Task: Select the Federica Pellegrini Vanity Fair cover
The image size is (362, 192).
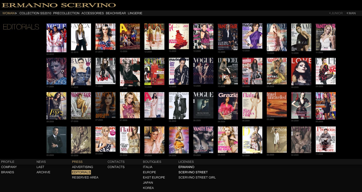Action: 81,106
